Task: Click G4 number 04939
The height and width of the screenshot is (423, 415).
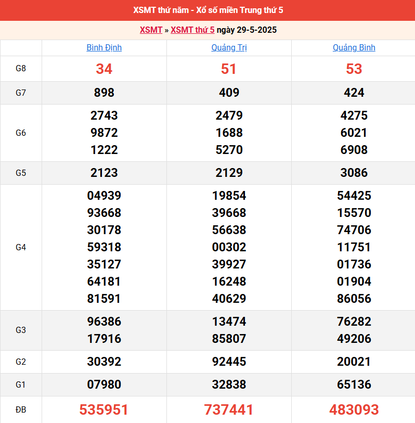Action: (x=104, y=196)
